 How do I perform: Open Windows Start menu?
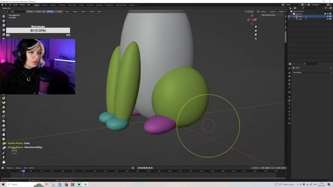pos(3,184)
